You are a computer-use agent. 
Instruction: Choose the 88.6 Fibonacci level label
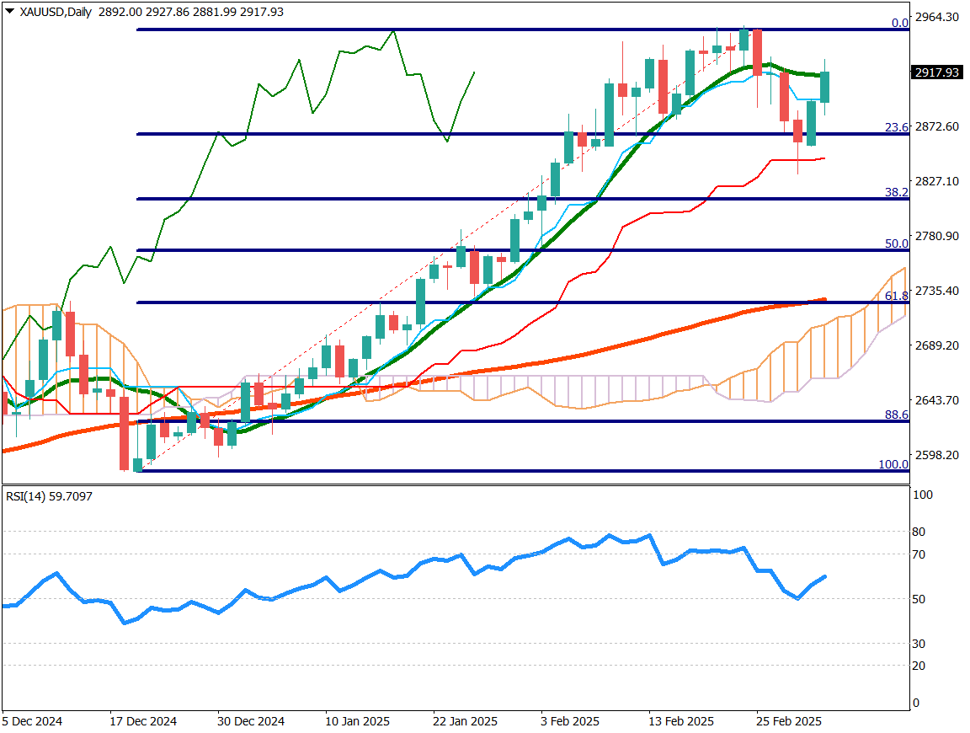click(897, 415)
